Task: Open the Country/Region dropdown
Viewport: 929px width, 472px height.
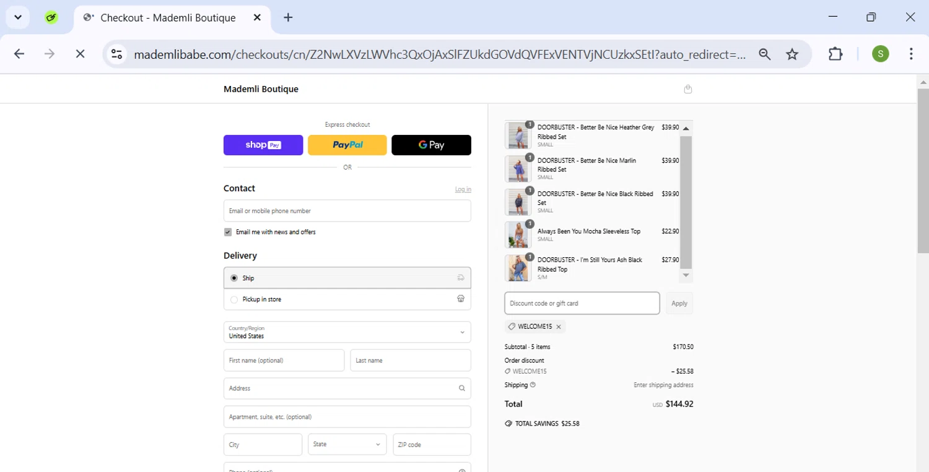Action: [347, 332]
